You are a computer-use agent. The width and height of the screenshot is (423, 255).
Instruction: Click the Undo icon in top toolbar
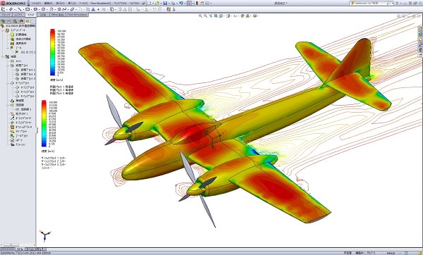(x=180, y=4)
